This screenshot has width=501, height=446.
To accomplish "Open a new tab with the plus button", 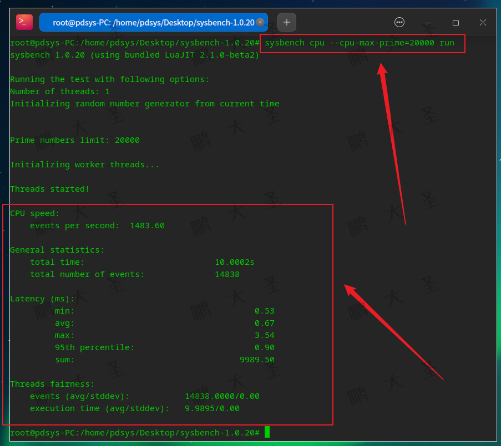I will (286, 22).
